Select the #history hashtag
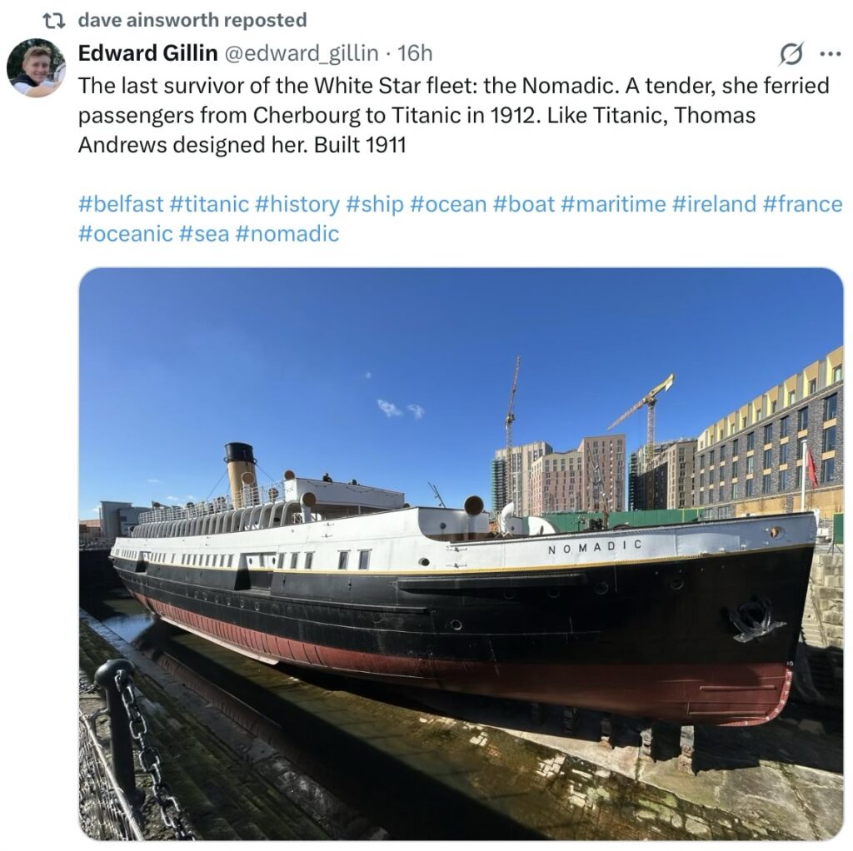853x851 pixels. click(x=297, y=205)
